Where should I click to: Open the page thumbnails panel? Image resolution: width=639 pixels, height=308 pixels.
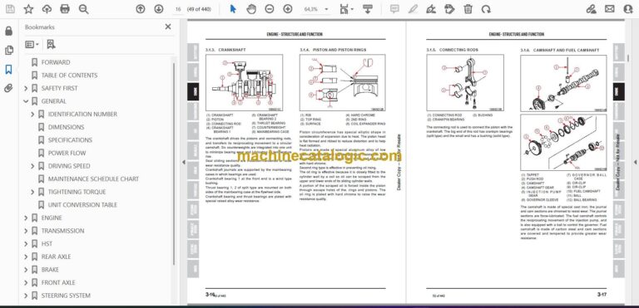pyautogui.click(x=8, y=50)
